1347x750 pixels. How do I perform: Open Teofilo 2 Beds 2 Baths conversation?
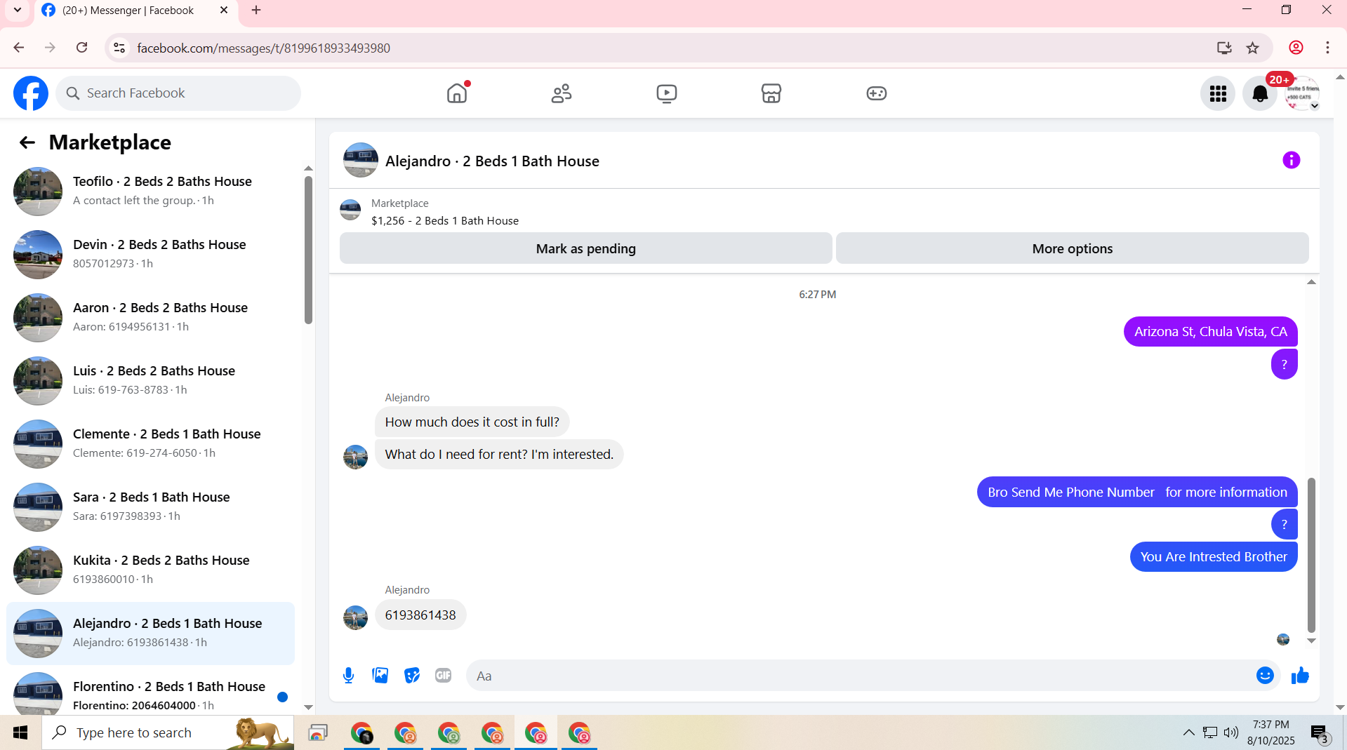pyautogui.click(x=150, y=191)
